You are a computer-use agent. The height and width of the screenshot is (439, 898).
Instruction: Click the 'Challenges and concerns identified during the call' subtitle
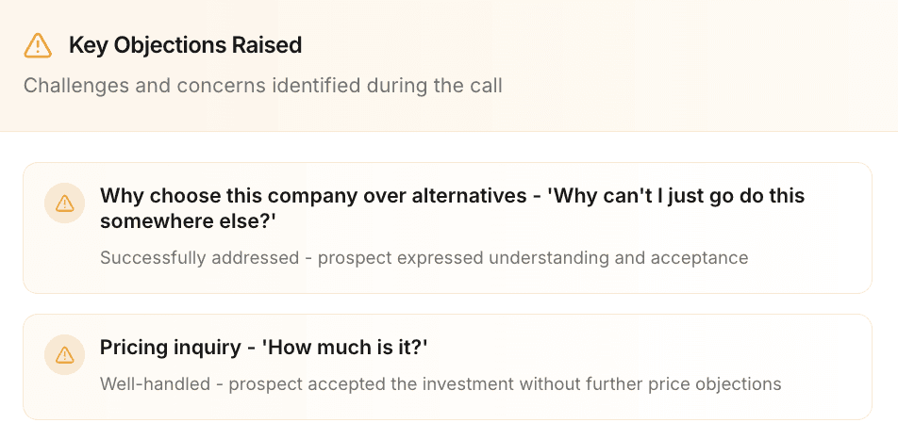[x=263, y=86]
